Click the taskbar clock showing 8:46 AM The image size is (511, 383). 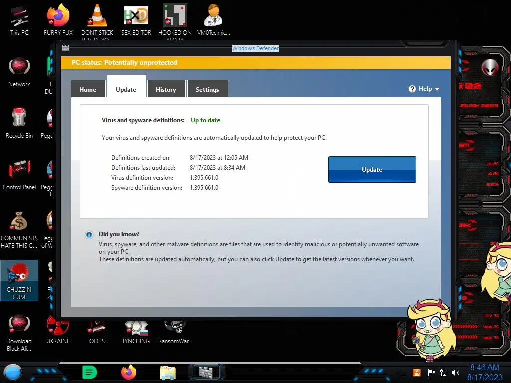click(x=485, y=372)
